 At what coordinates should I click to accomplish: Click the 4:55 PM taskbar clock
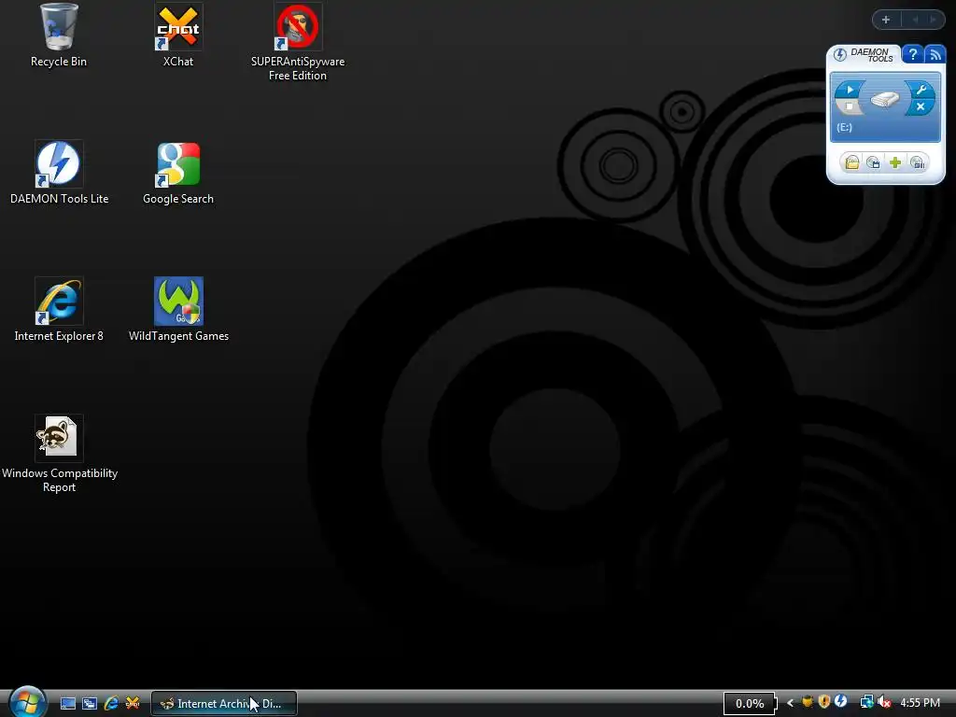click(920, 703)
